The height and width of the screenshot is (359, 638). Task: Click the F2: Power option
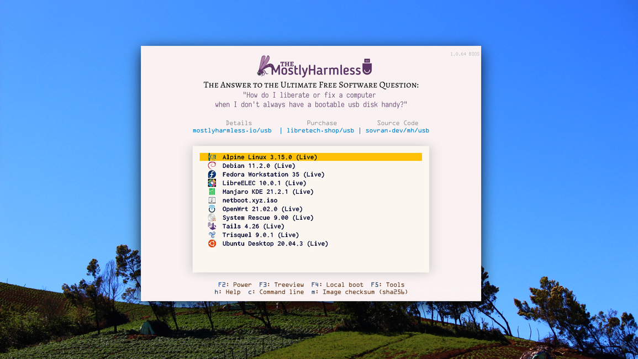point(235,284)
